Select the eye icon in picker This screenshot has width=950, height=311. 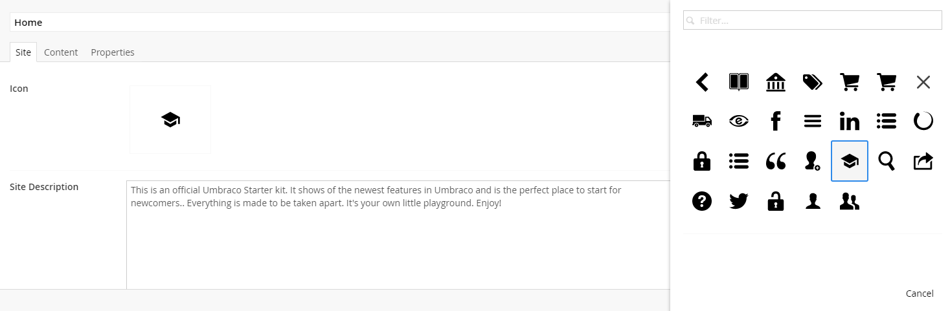click(x=739, y=120)
